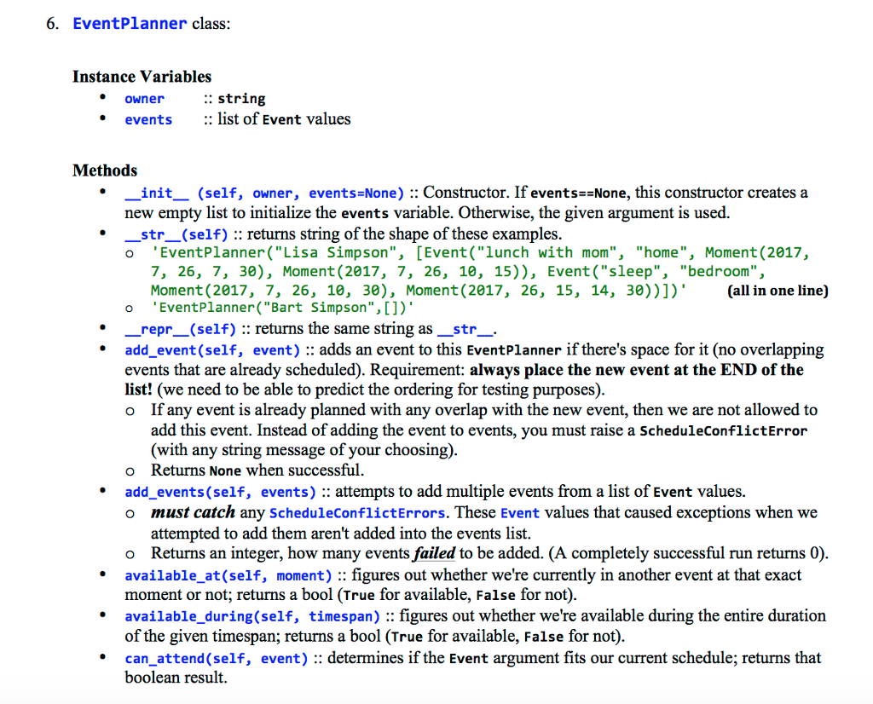The image size is (873, 704).
Task: Click the bullet next to add_events
Action: pyautogui.click(x=103, y=492)
